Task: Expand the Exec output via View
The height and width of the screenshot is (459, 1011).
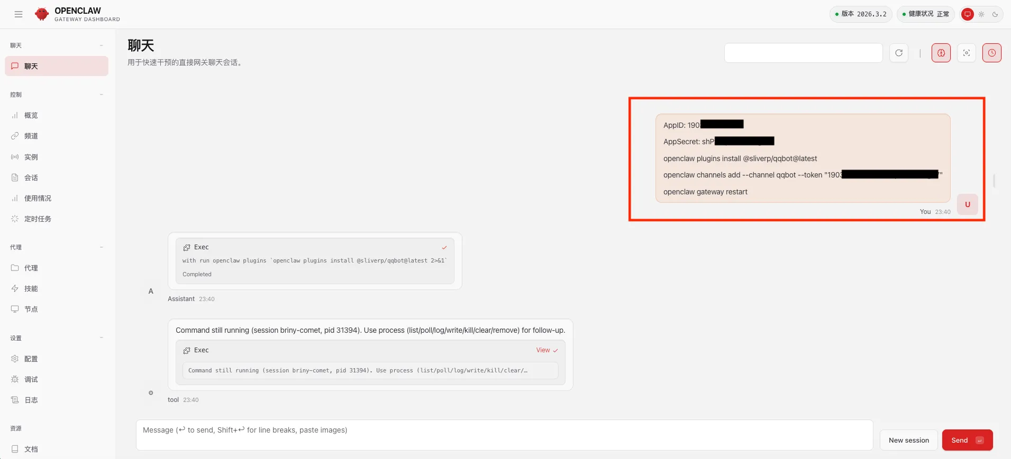Action: pyautogui.click(x=547, y=350)
